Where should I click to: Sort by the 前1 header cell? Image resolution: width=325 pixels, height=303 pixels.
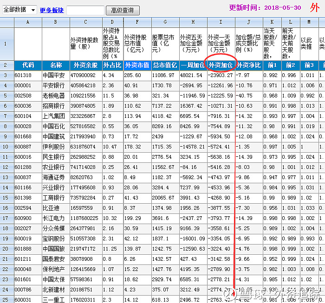pyautogui.click(x=272, y=65)
